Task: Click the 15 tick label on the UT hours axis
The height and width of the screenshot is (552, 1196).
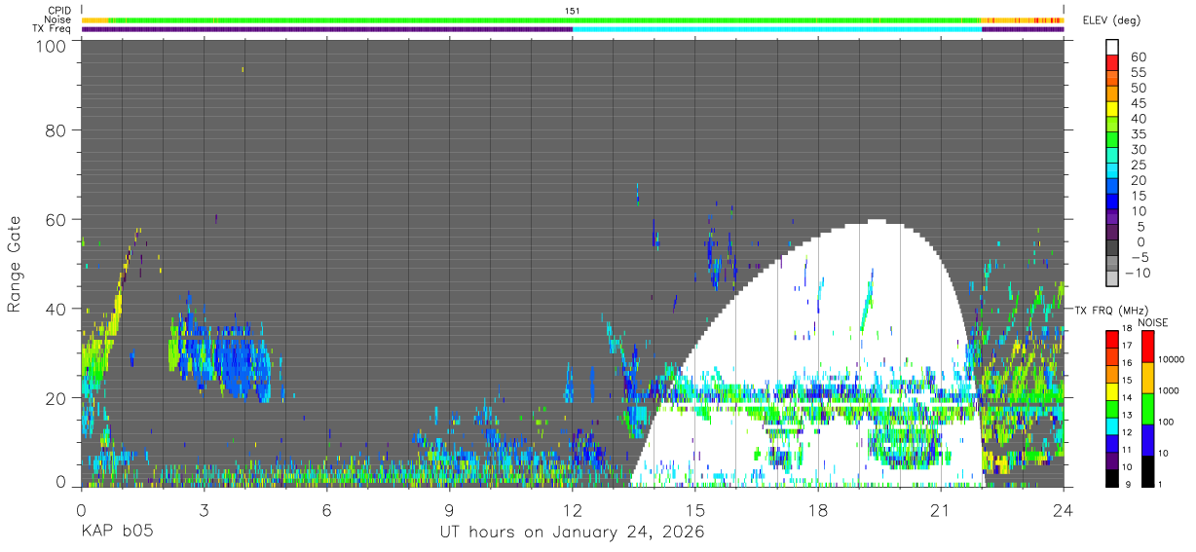Action: 694,510
